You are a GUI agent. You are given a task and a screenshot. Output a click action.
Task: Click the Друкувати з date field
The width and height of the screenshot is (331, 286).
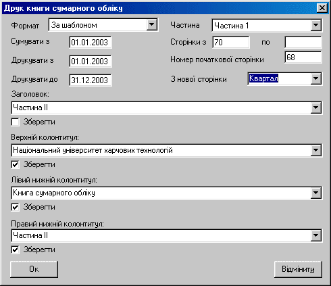[x=91, y=61]
